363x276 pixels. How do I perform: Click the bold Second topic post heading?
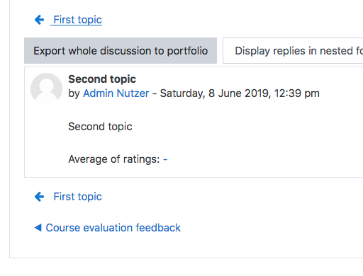click(x=102, y=79)
